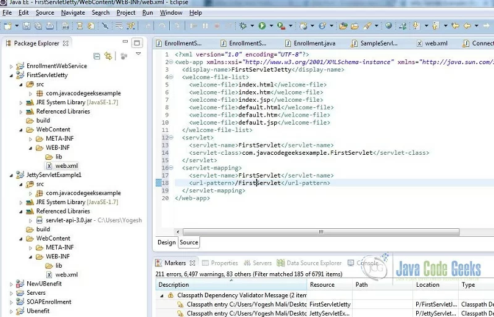The width and height of the screenshot is (494, 317).
Task: Sort by the Location column header
Action: [x=435, y=284]
